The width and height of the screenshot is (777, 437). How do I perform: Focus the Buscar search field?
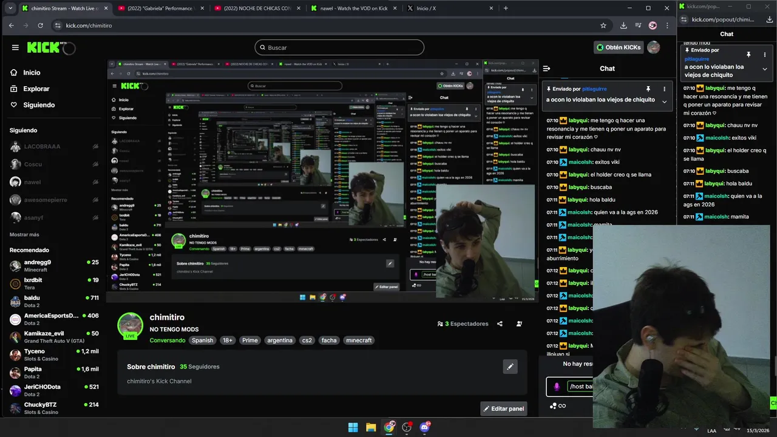point(339,47)
